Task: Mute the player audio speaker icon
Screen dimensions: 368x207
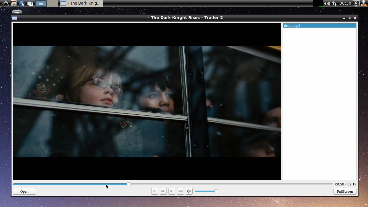Action: click(x=189, y=191)
